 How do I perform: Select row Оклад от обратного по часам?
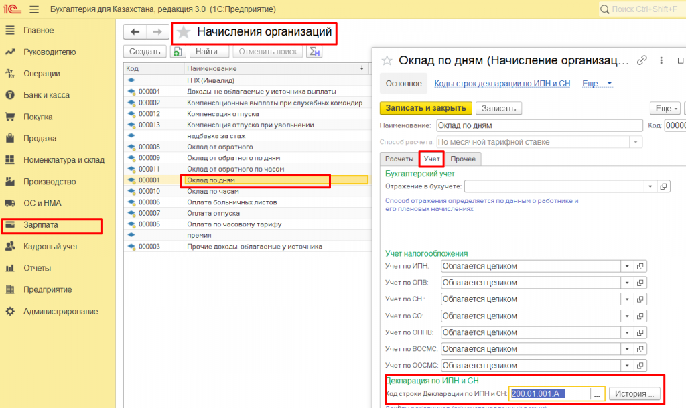pyautogui.click(x=247, y=169)
